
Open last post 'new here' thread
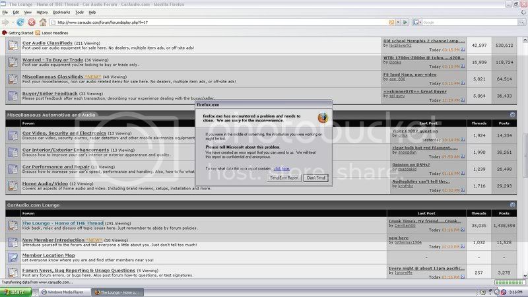point(399,238)
